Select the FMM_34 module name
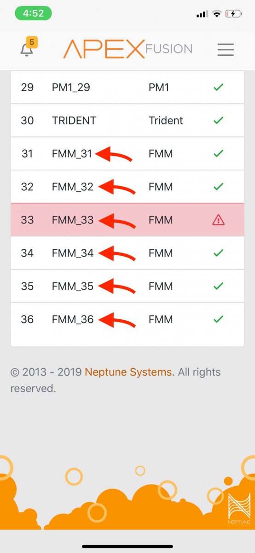255x553 pixels. pos(73,253)
